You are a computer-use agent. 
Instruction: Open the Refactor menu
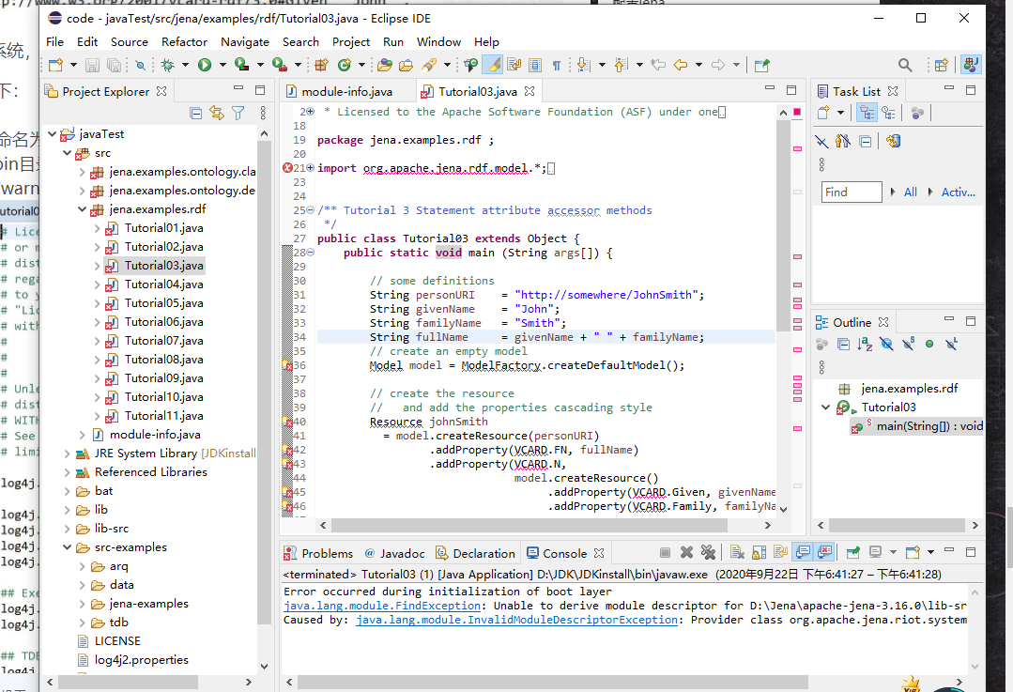[184, 42]
